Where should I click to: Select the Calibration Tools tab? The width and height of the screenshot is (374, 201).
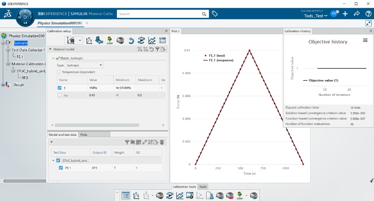click(x=184, y=187)
